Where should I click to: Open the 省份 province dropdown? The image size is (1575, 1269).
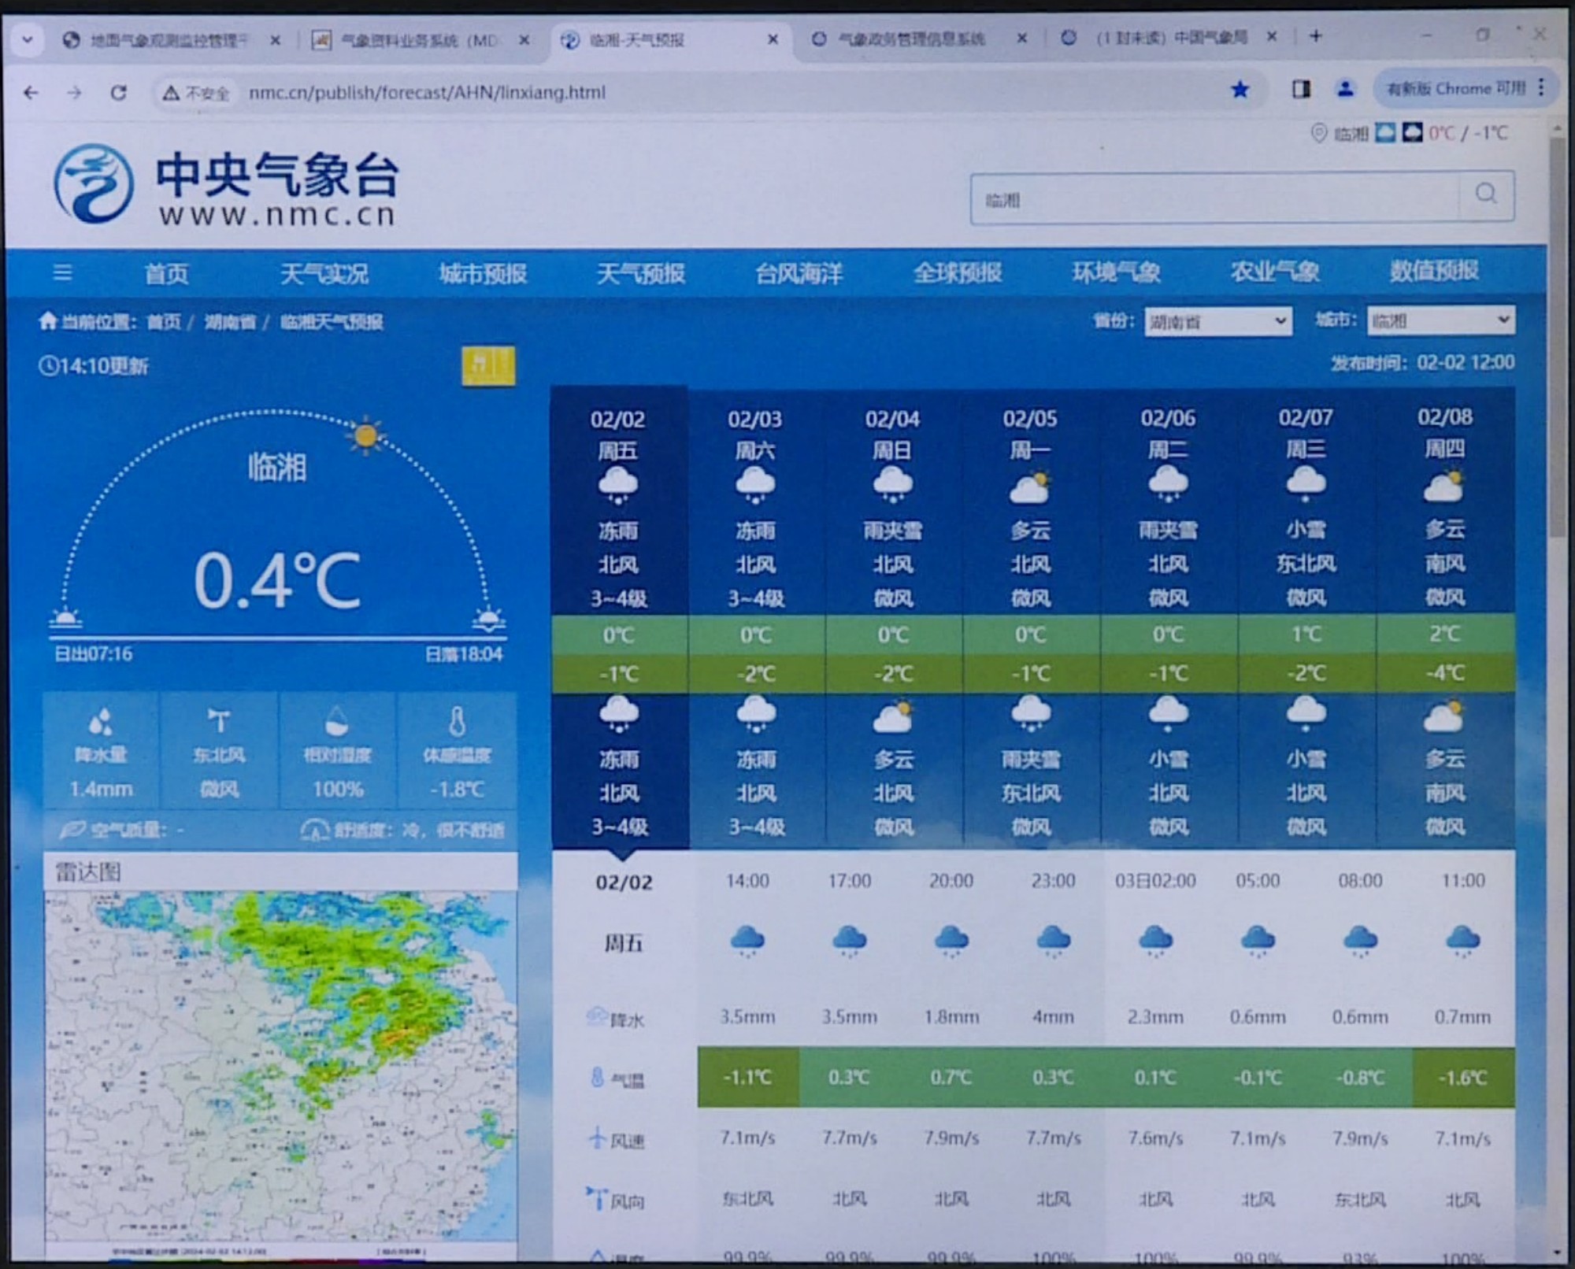click(x=1217, y=321)
